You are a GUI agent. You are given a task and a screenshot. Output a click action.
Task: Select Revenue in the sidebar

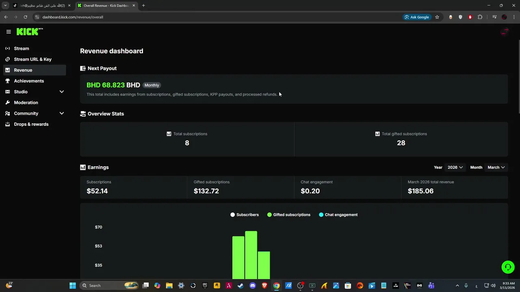click(34, 70)
